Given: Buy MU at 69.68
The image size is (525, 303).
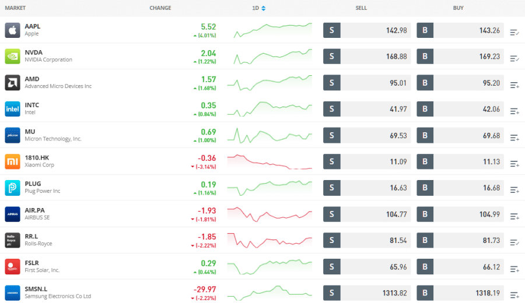Looking at the screenshot, I should (x=460, y=135).
